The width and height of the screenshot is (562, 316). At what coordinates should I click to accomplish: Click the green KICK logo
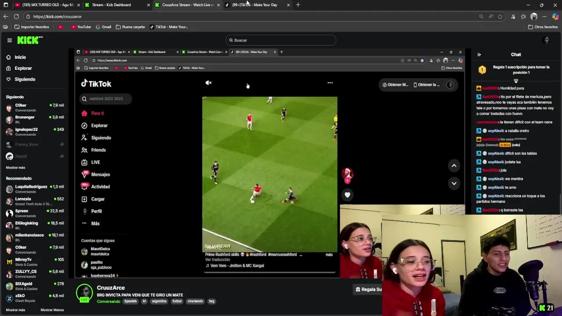click(30, 40)
